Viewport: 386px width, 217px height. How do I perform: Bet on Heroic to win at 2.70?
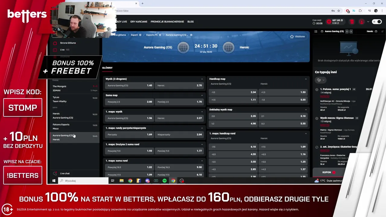coord(179,86)
